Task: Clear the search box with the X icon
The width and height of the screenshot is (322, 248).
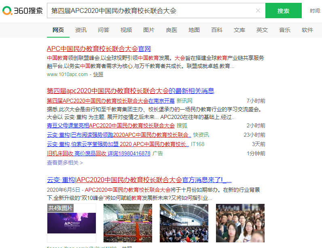Action: pyautogui.click(x=258, y=11)
